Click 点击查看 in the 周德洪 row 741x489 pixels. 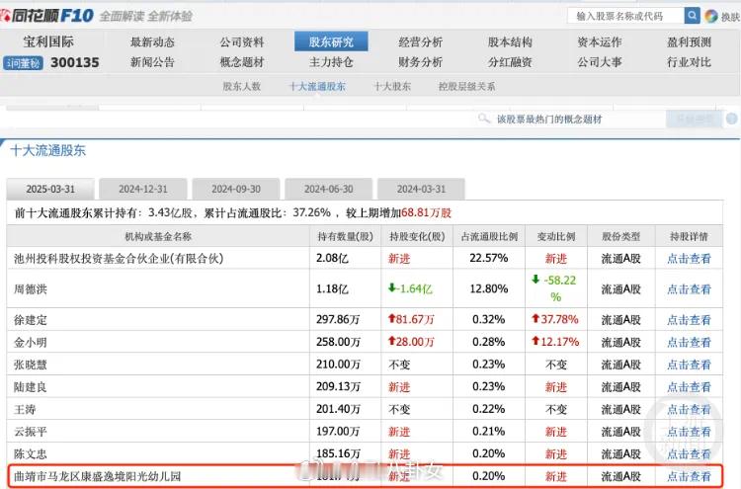689,289
